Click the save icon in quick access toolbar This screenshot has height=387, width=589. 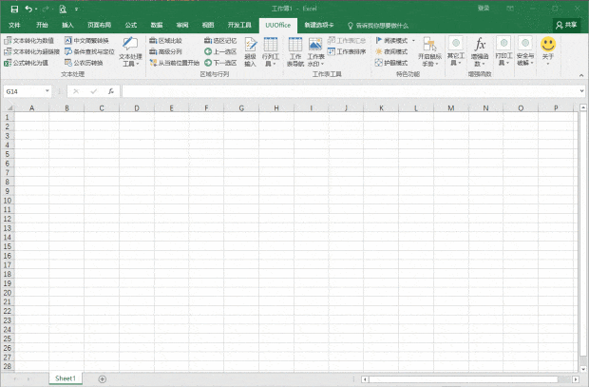click(12, 9)
